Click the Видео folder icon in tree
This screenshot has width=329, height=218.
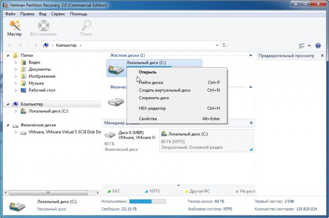23,62
